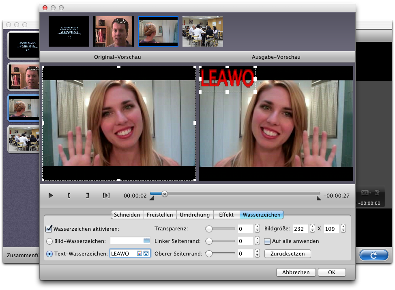
Task: Click the Bildgröße width stepper
Action: (312, 229)
